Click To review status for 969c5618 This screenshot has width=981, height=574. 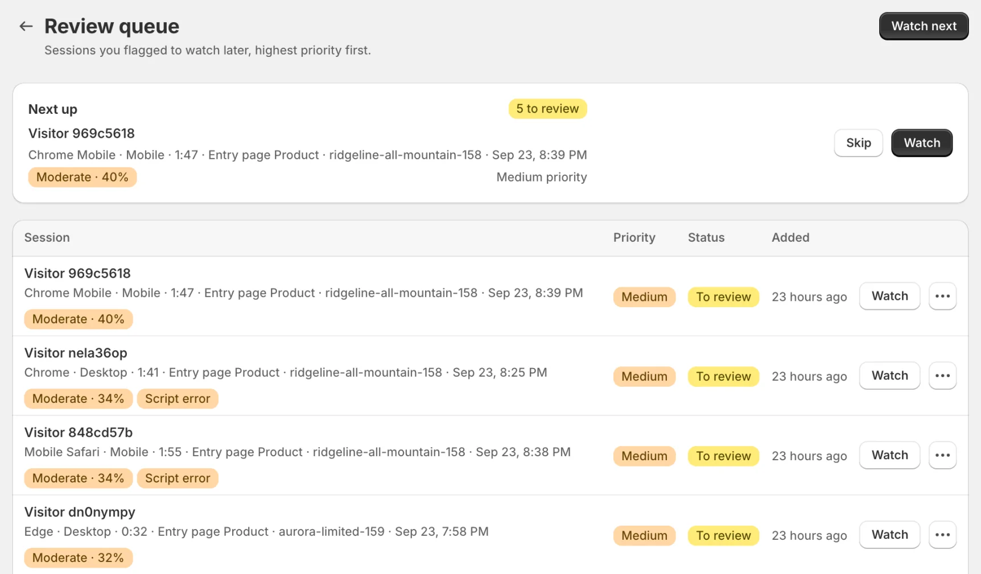(723, 297)
